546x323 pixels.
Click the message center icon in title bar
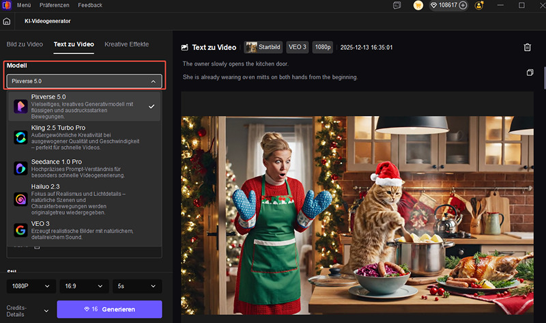(397, 5)
